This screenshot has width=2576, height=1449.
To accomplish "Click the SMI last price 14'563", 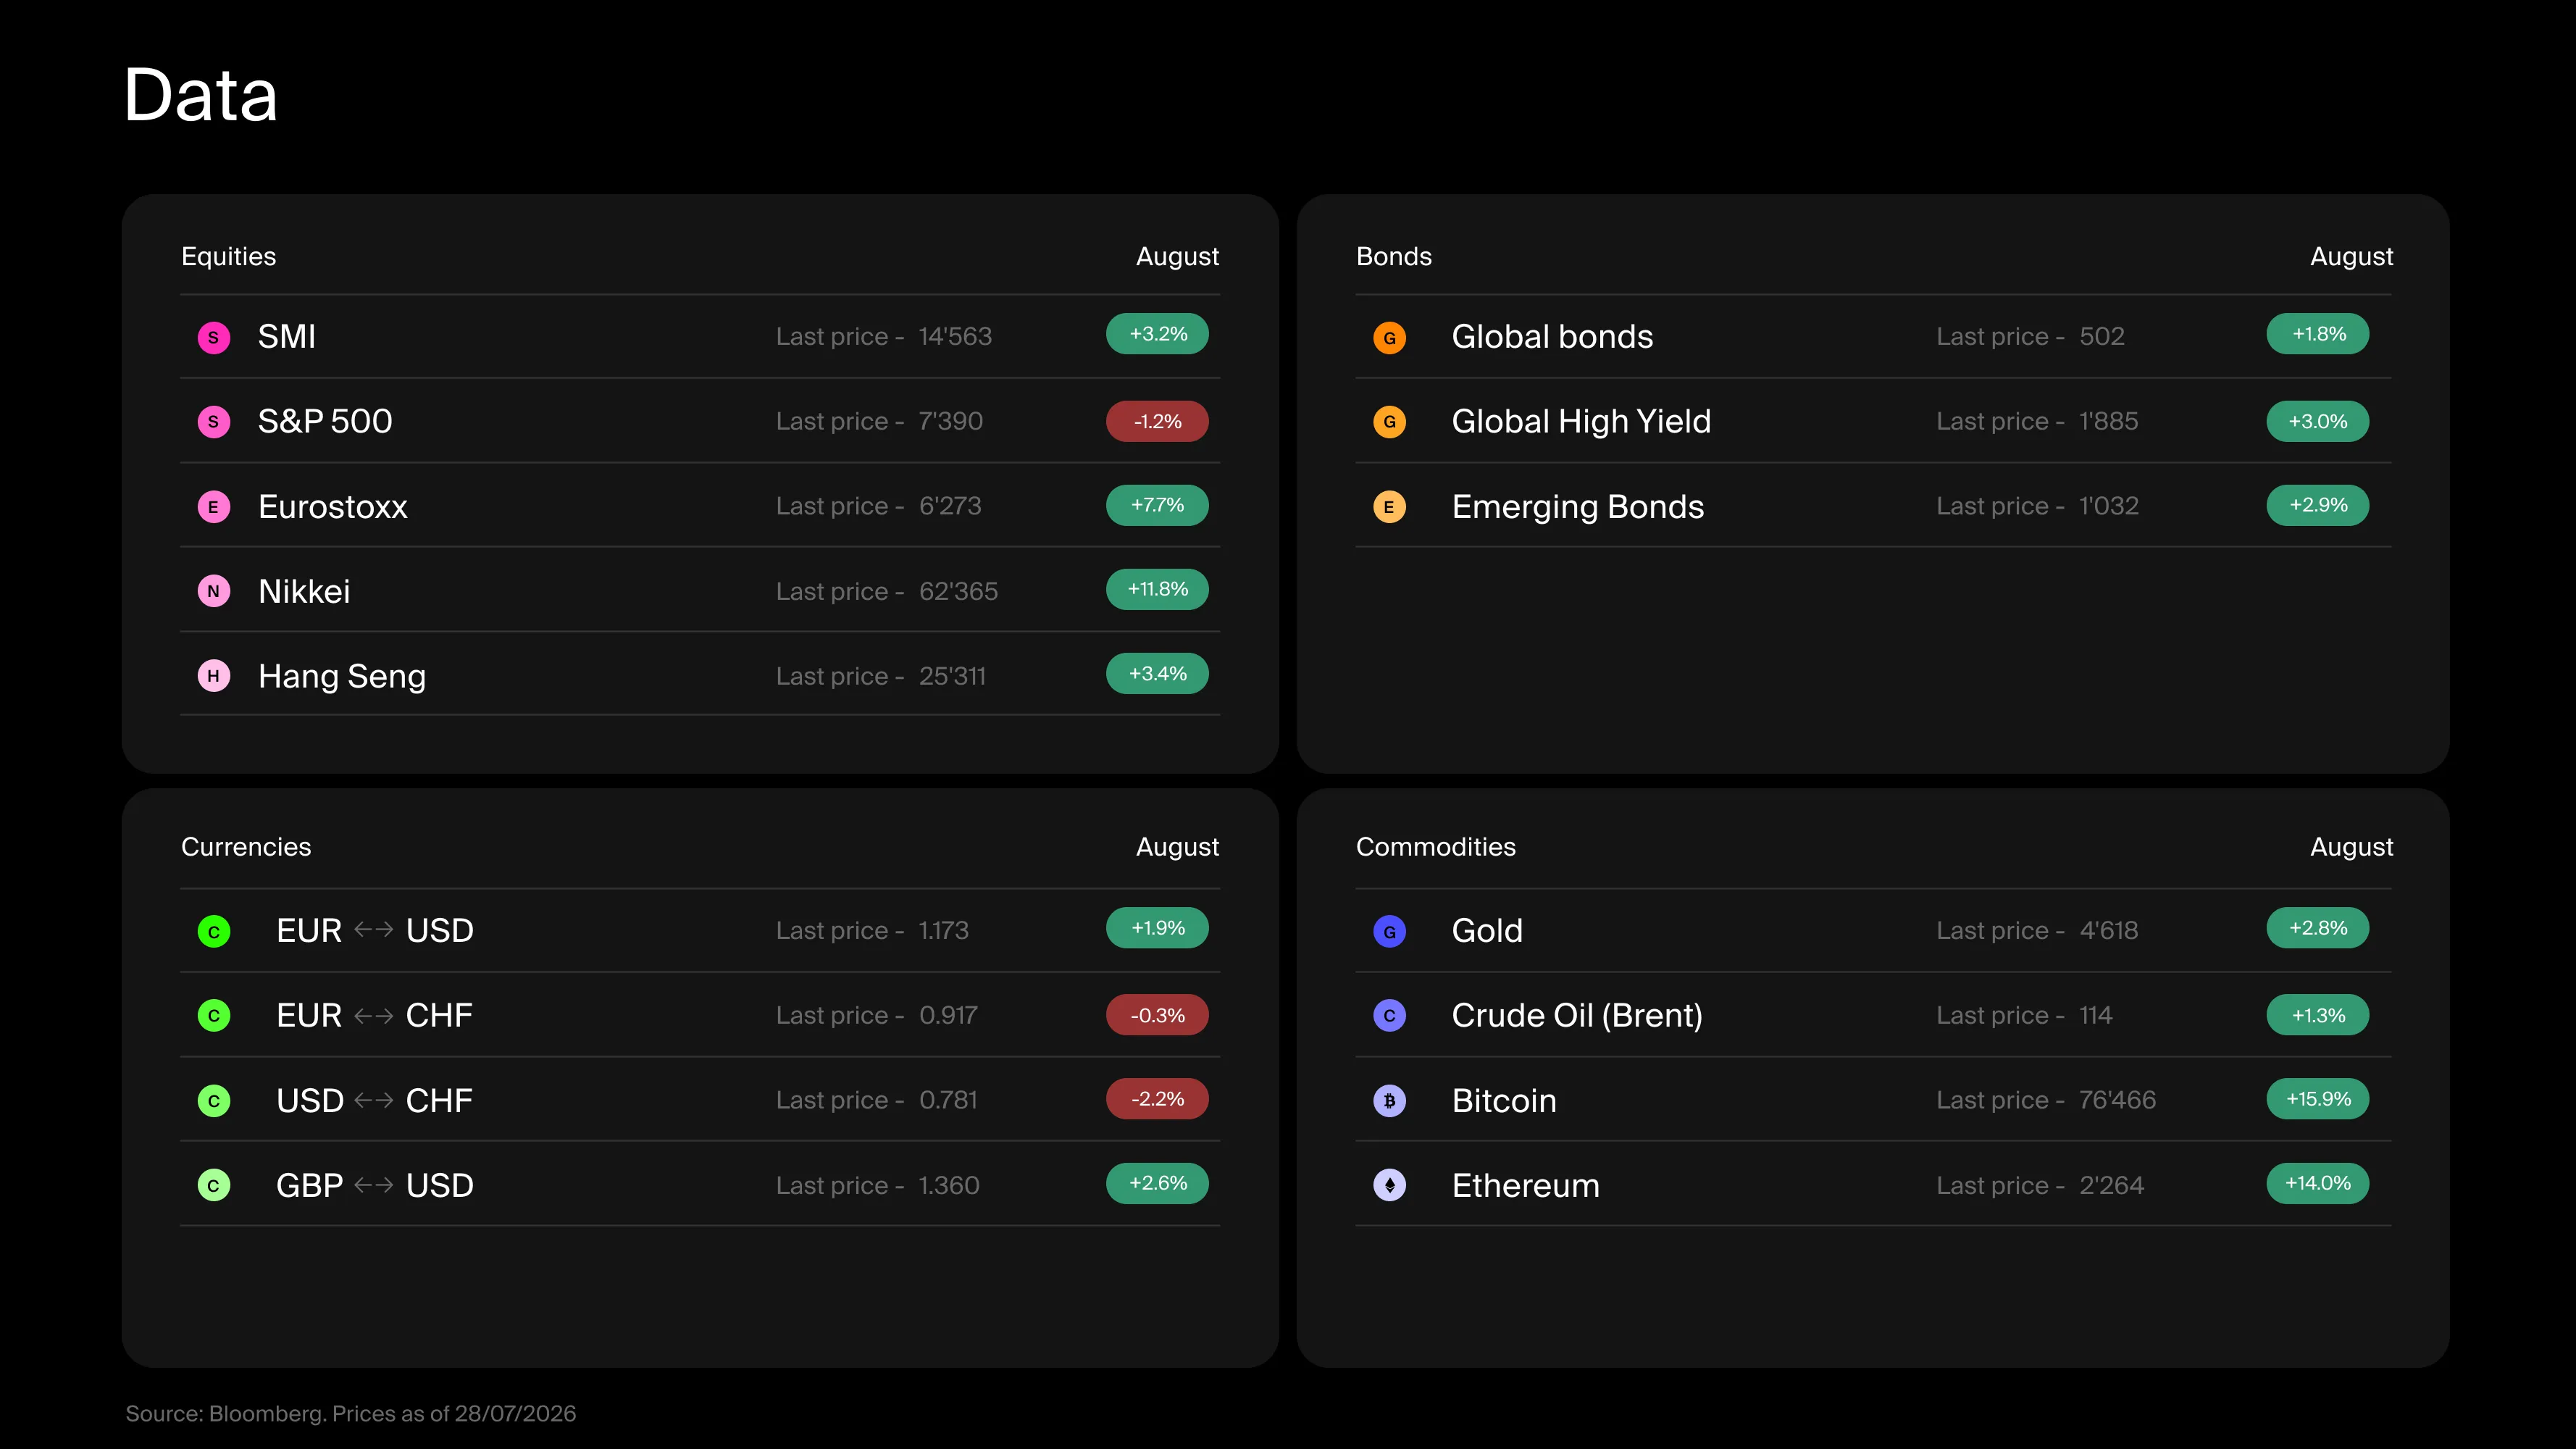I will [955, 336].
